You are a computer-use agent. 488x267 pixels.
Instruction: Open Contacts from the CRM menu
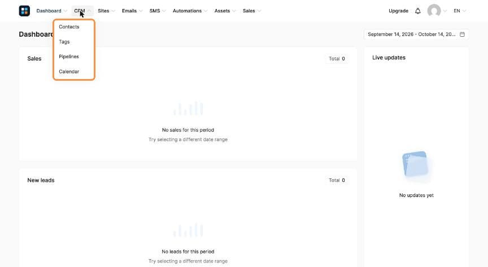pyautogui.click(x=69, y=27)
